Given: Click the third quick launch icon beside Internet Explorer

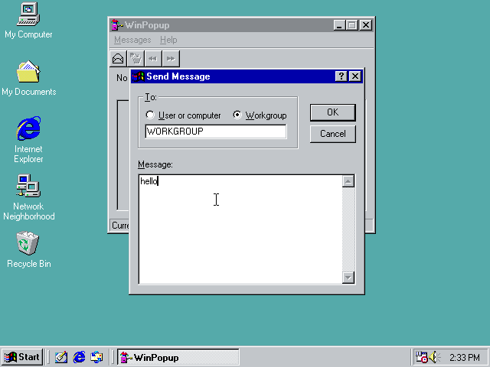Looking at the screenshot, I should click(x=96, y=357).
